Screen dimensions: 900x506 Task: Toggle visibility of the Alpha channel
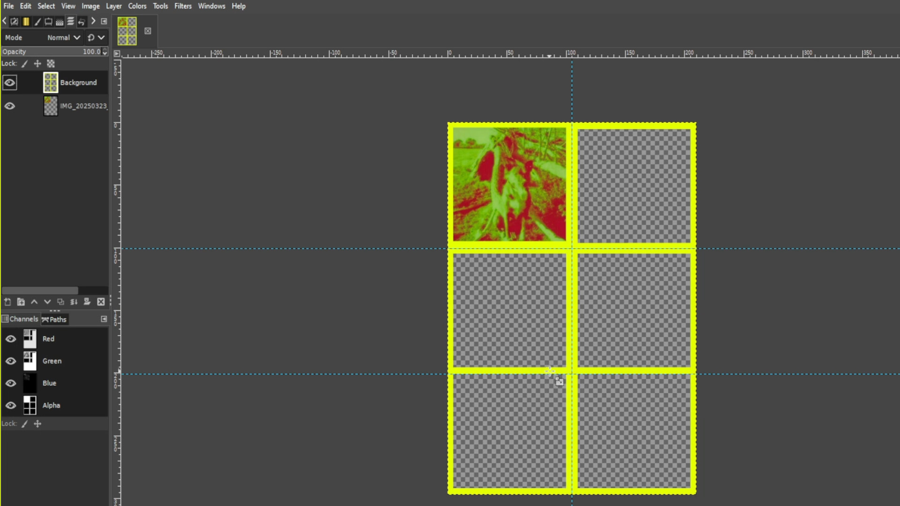(10, 405)
